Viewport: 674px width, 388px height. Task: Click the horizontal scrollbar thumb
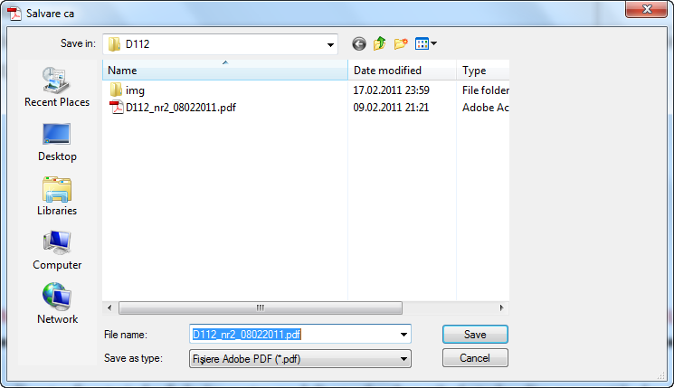[x=261, y=308]
